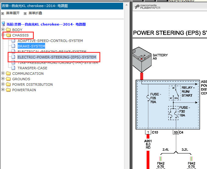The height and width of the screenshot is (169, 207).
Task: Click the ELECTRIC-POWER-STEERING document icon
Action: pos(13,57)
